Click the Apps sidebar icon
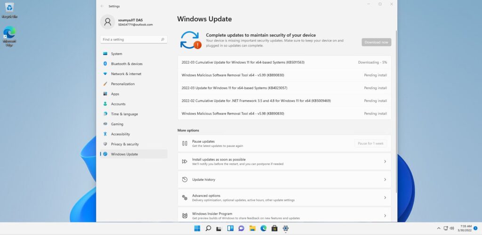 tap(105, 94)
